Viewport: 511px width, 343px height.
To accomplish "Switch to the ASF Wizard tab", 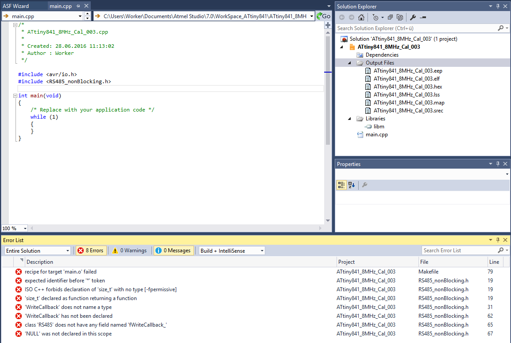I will (16, 6).
